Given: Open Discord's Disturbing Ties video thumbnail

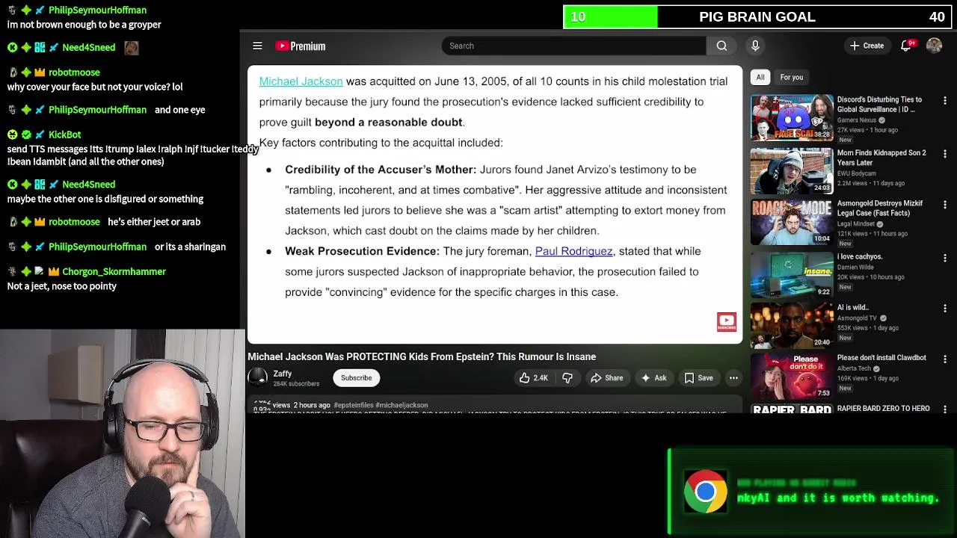Looking at the screenshot, I should click(792, 117).
